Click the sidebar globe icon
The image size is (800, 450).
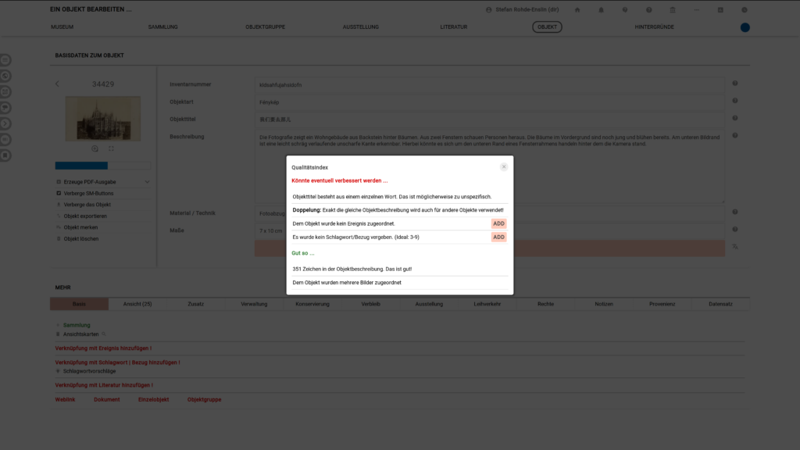(x=5, y=76)
